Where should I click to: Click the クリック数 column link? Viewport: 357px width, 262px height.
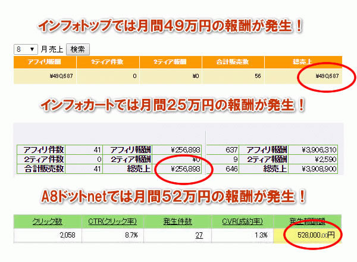[48, 222]
